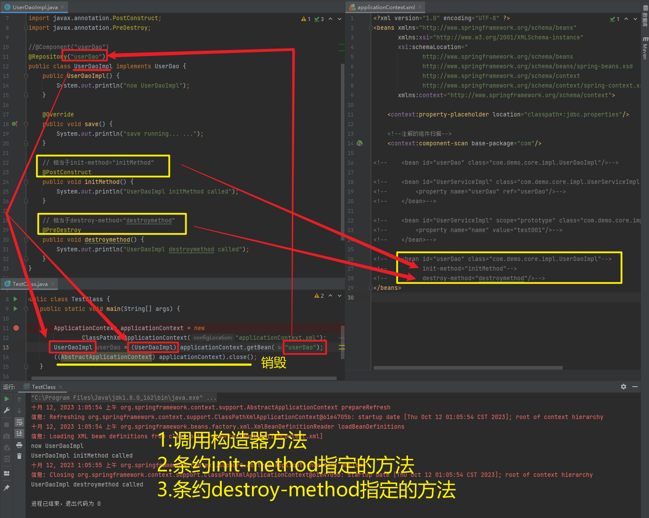This screenshot has width=649, height=518.
Task: Click the warning count in UserDaoImpl.java
Action: pyautogui.click(x=306, y=19)
